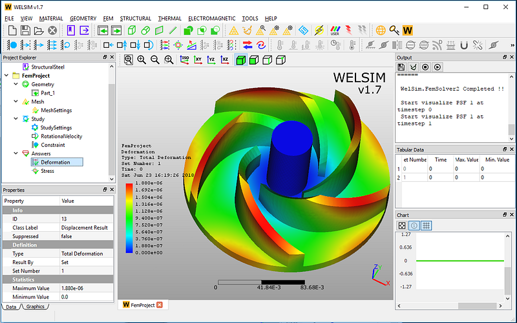Click the green box geometry icon
This screenshot has width=517, height=323.
[132, 30]
